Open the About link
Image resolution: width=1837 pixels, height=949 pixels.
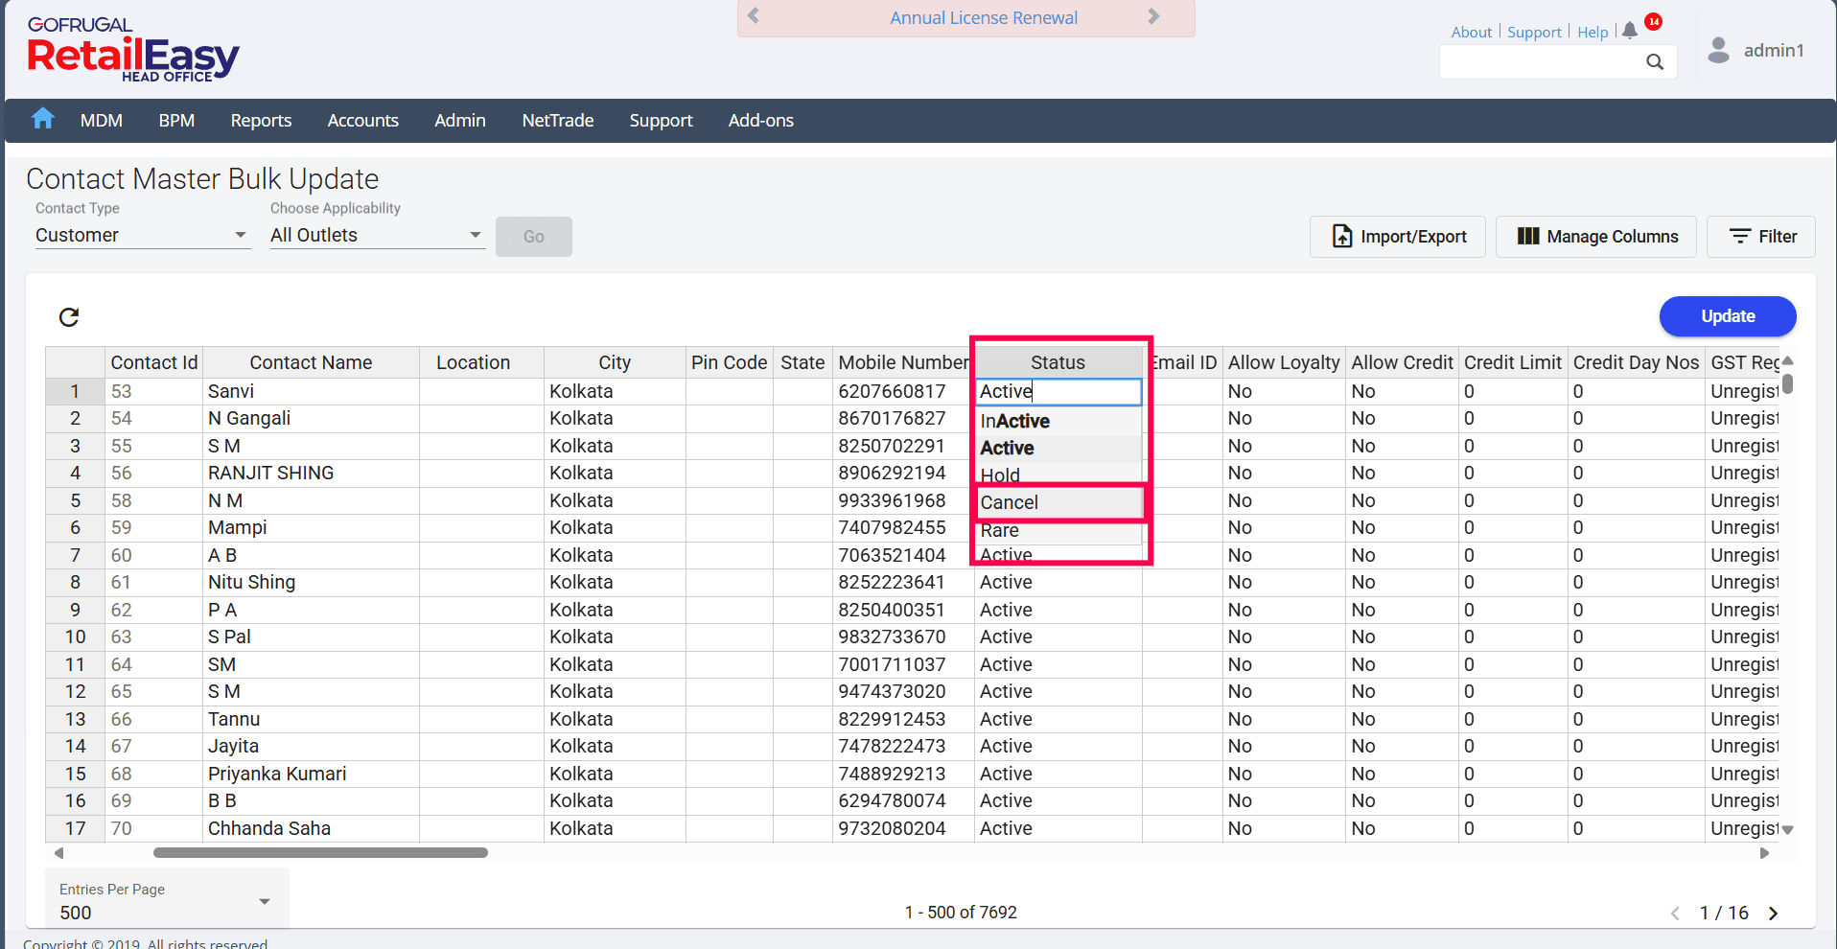tap(1472, 32)
